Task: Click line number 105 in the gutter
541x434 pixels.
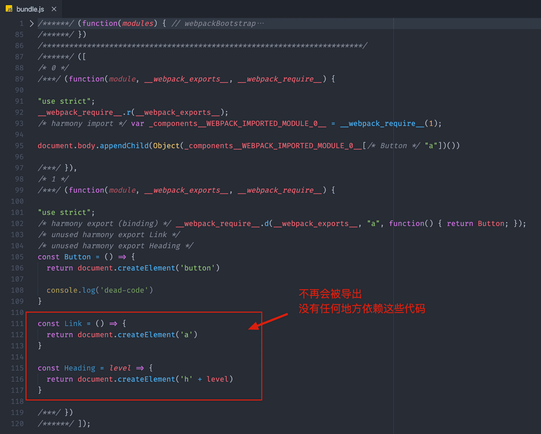Action: coord(17,257)
